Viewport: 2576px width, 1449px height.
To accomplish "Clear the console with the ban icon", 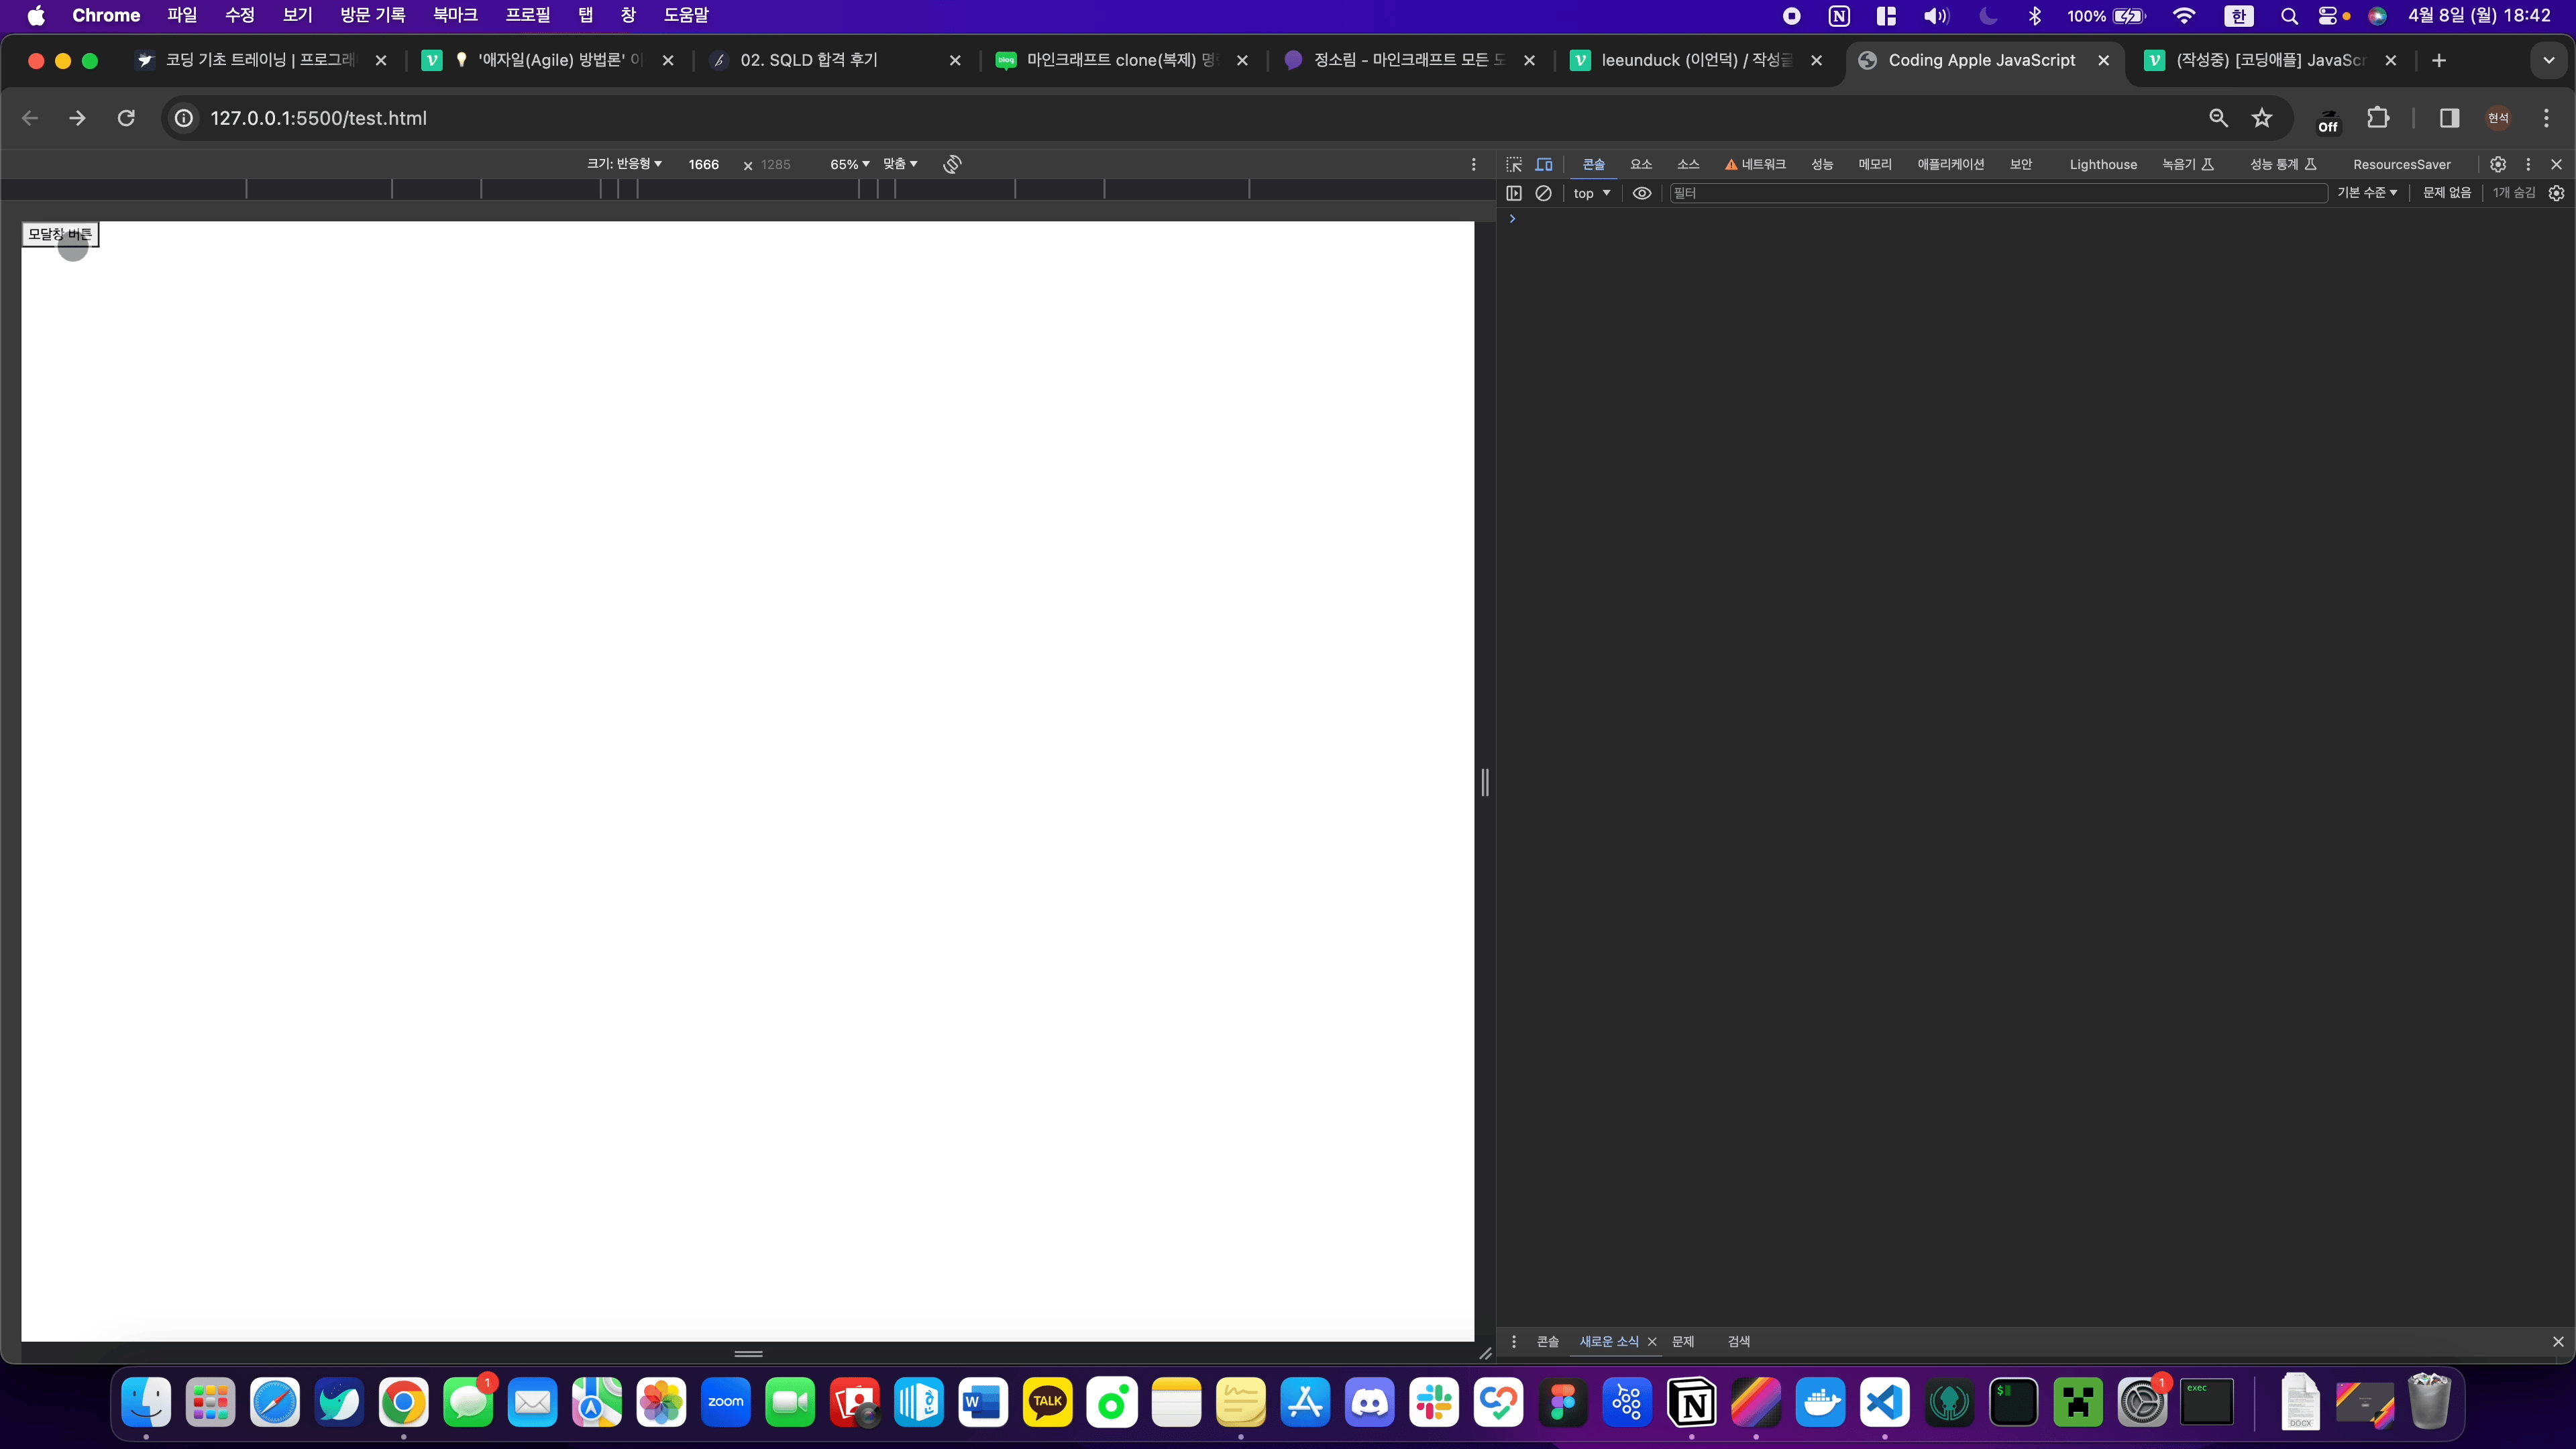I will tap(1543, 193).
